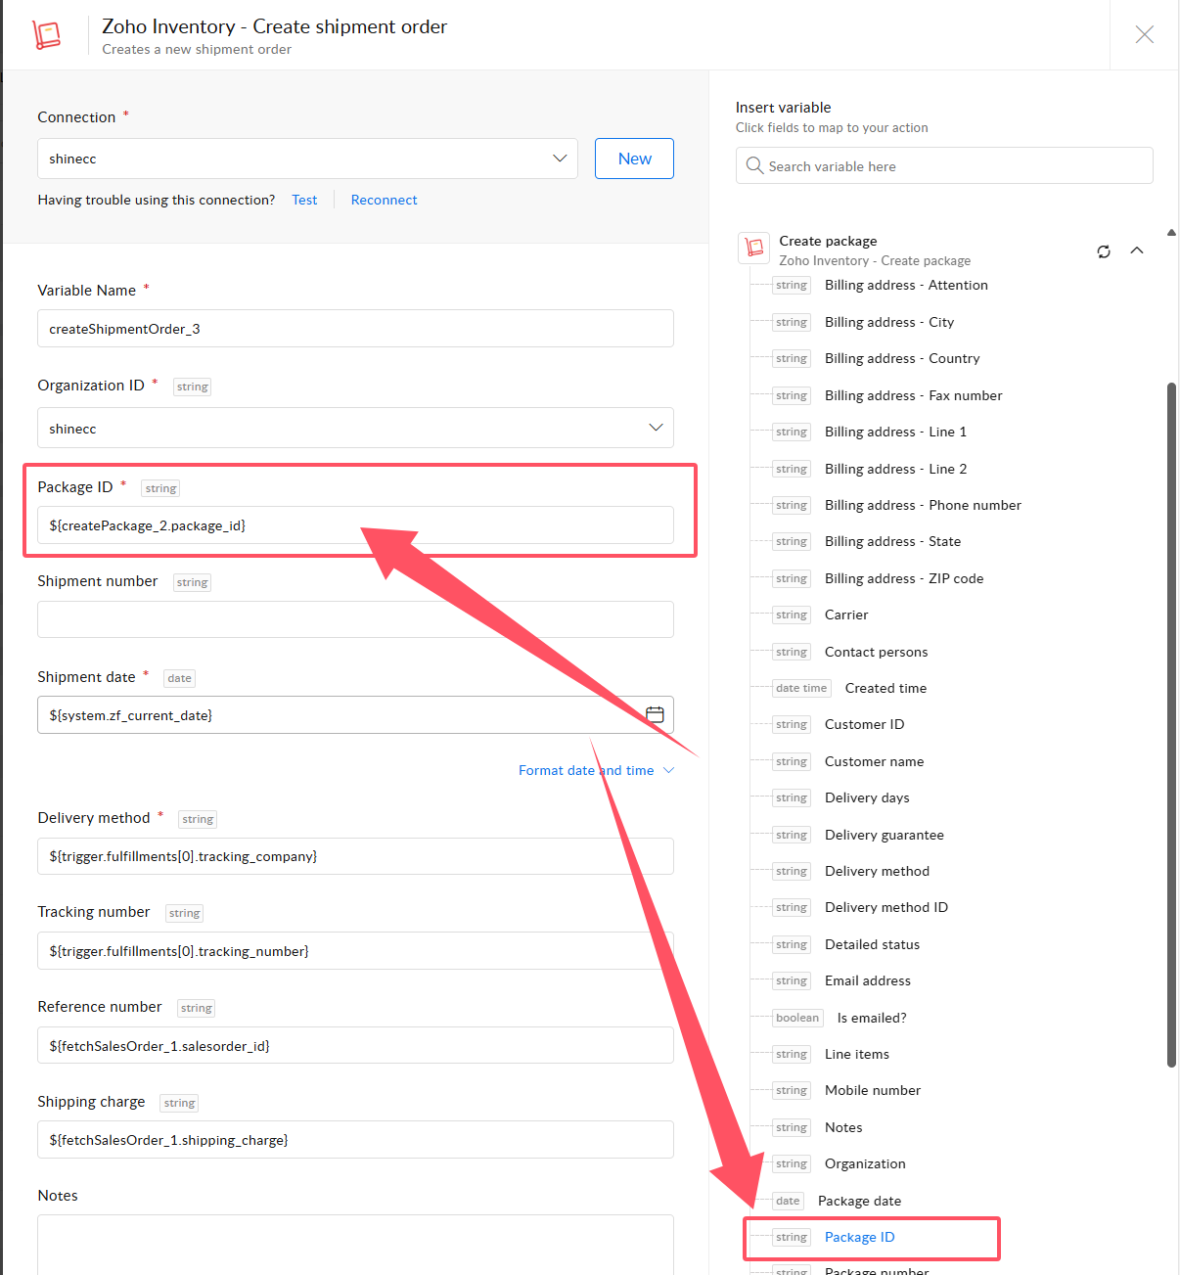
Task: Select the Detailed status variable
Action: click(872, 944)
